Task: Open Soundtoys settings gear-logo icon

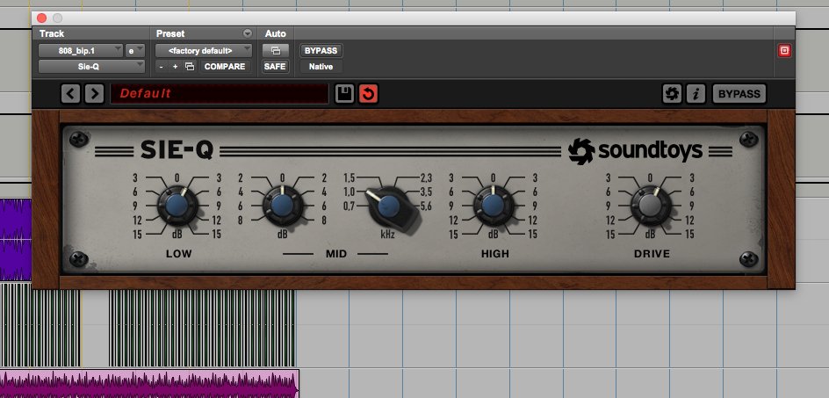Action: coord(672,94)
